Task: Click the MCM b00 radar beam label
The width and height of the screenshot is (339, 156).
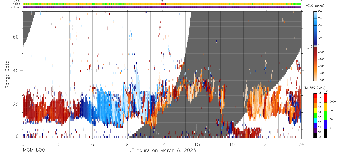Action: click(33, 150)
